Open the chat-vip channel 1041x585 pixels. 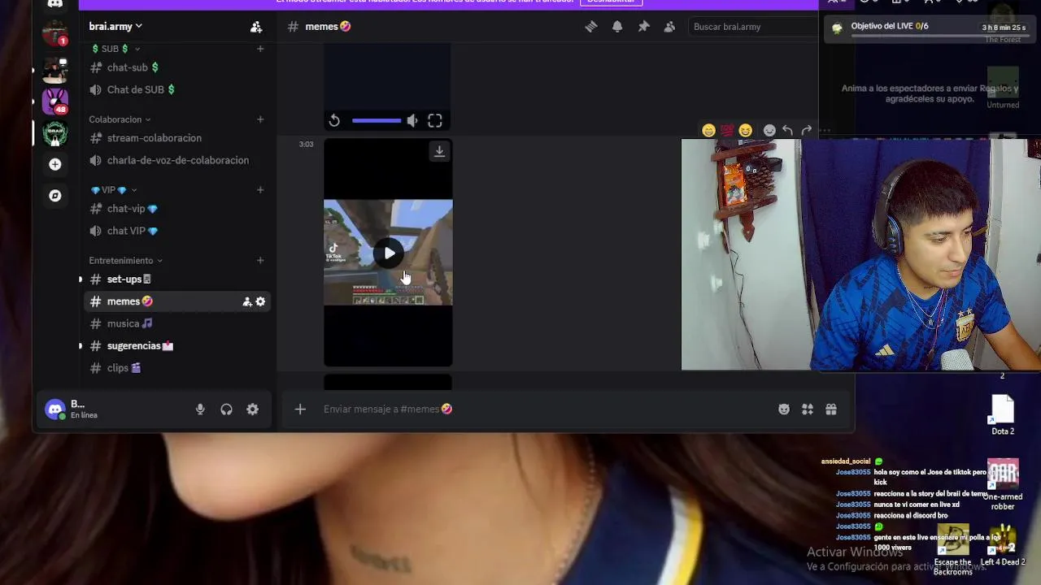(178, 209)
